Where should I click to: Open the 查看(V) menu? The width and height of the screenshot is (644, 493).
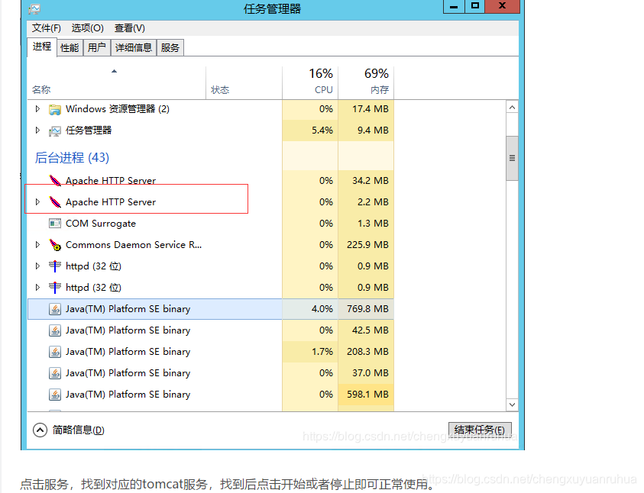(129, 28)
